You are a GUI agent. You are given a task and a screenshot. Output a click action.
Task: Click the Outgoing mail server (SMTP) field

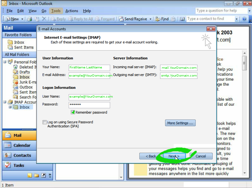pyautogui.click(x=179, y=76)
